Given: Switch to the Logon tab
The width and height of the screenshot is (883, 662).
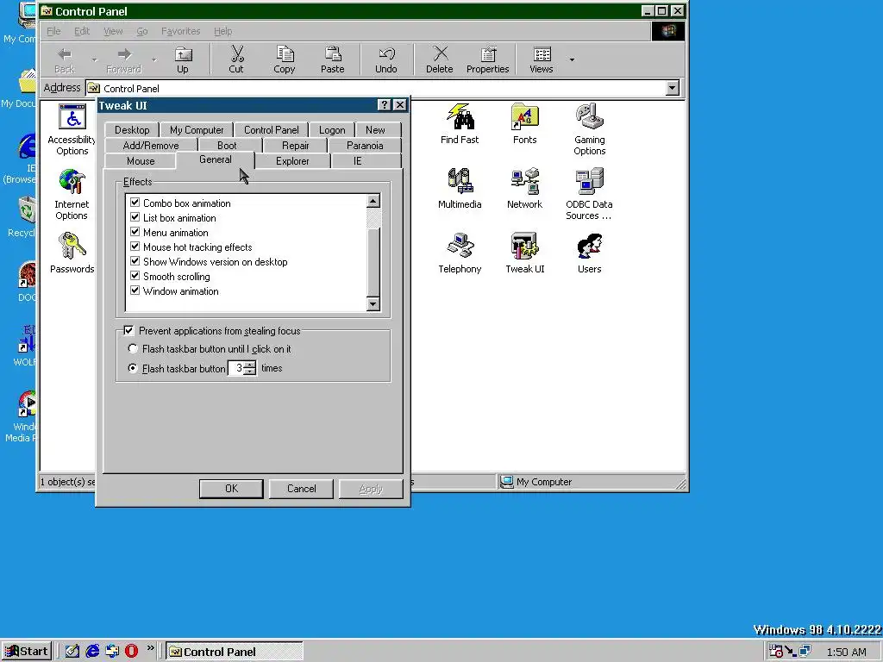Looking at the screenshot, I should [x=332, y=130].
